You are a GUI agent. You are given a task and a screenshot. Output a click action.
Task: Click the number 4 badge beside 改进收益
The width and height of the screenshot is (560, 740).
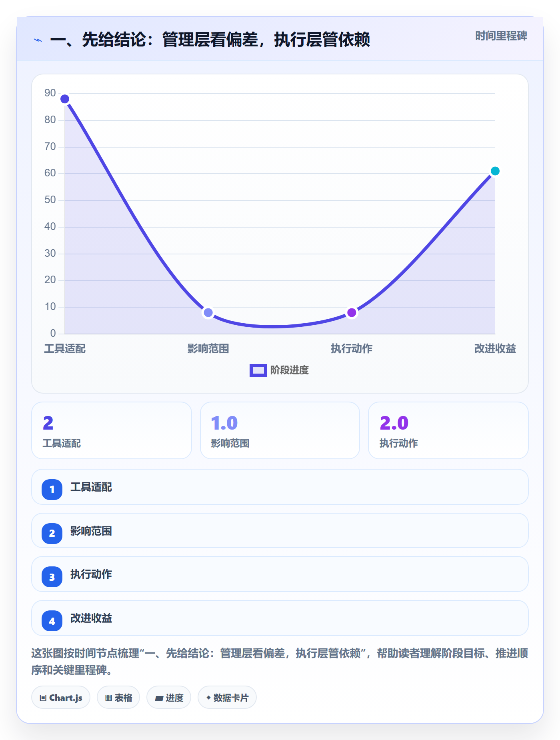point(52,621)
